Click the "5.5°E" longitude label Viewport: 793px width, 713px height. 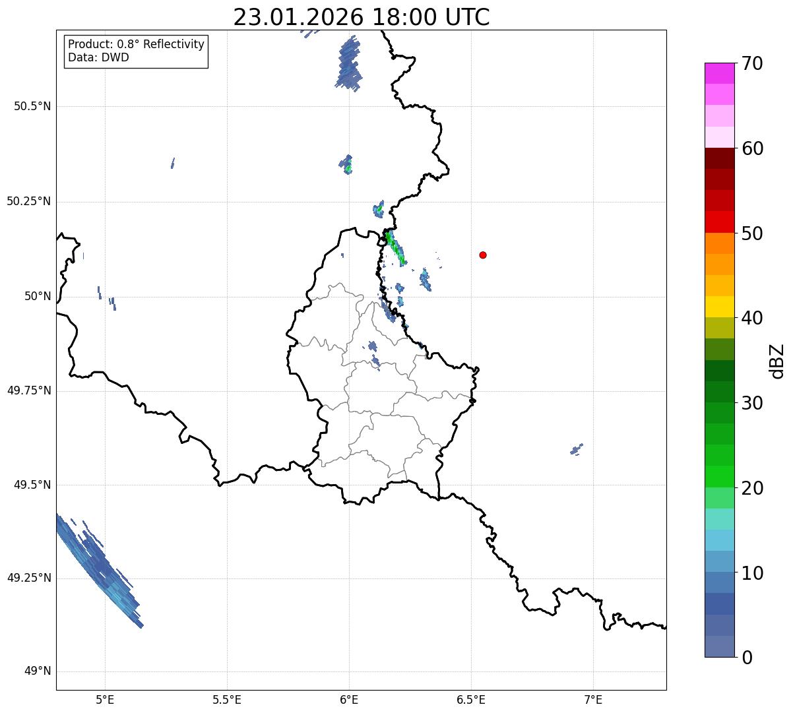click(x=227, y=699)
